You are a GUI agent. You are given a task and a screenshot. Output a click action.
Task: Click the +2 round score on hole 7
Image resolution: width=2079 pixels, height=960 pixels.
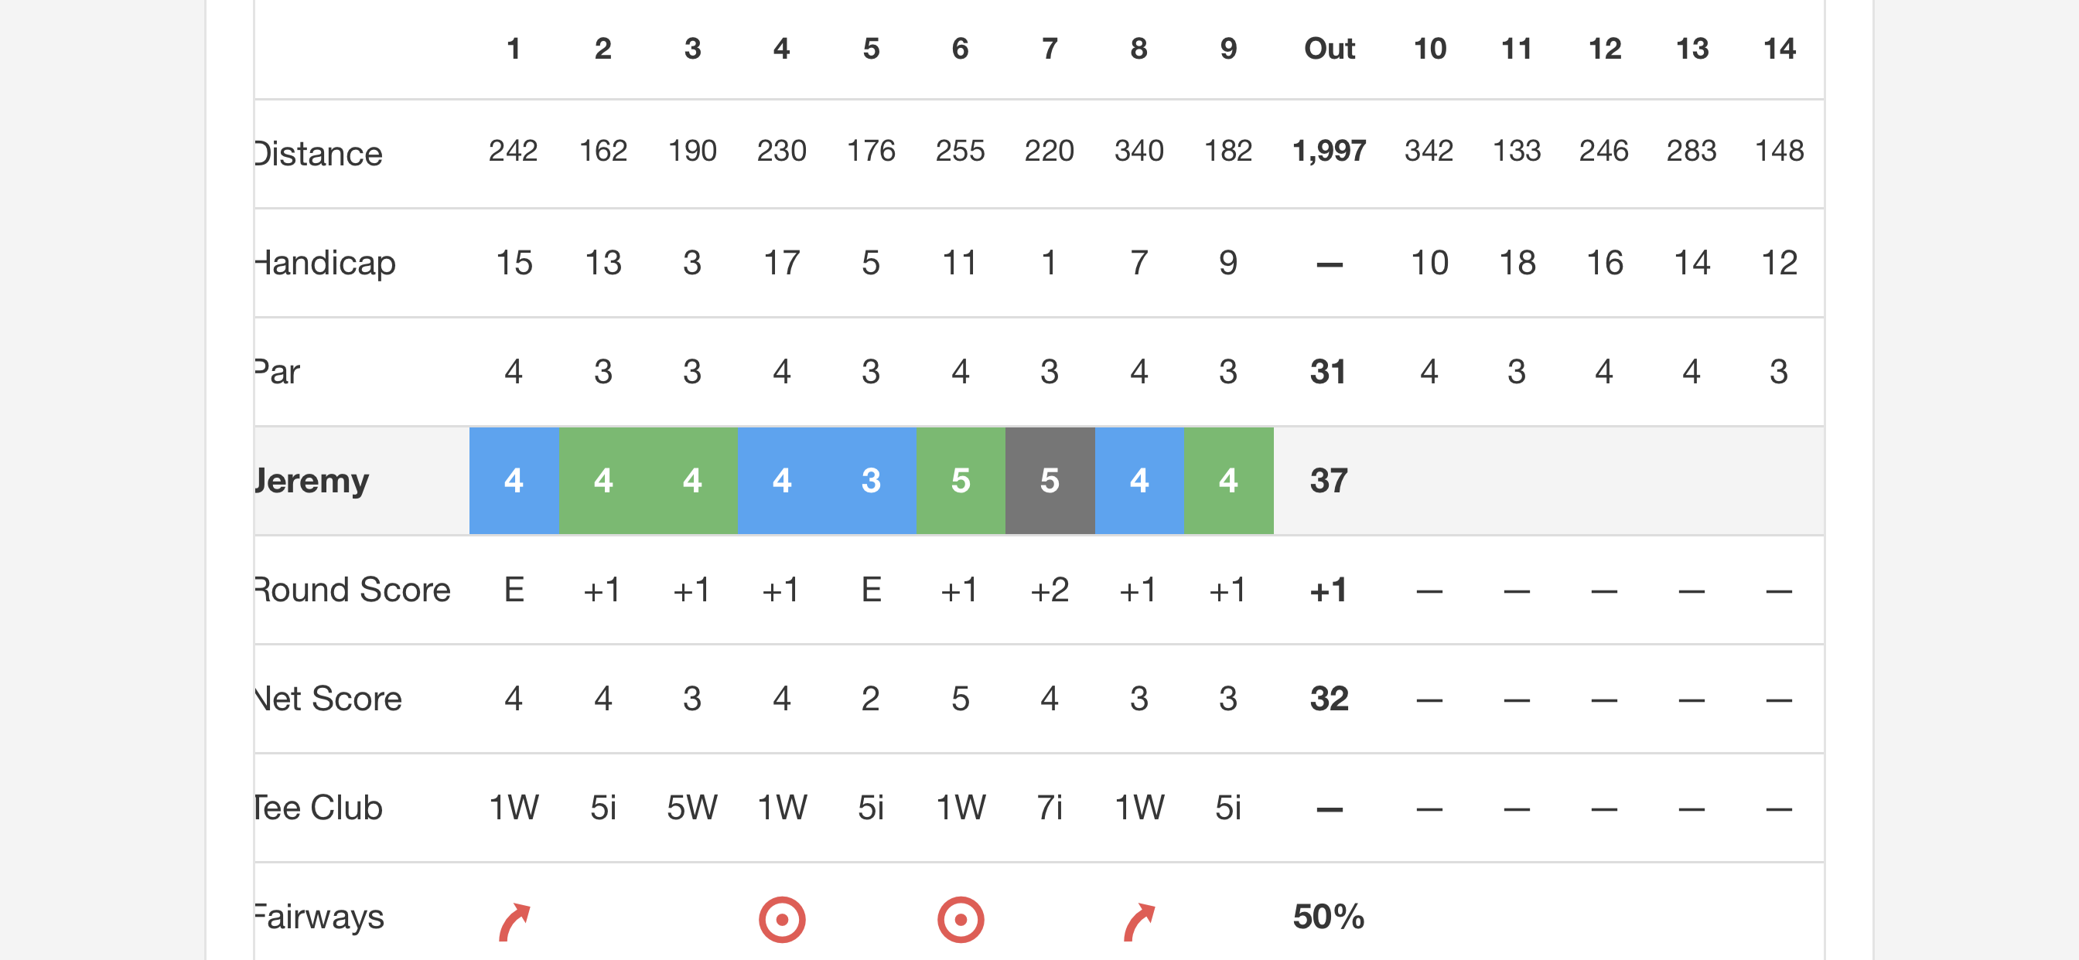point(1050,591)
